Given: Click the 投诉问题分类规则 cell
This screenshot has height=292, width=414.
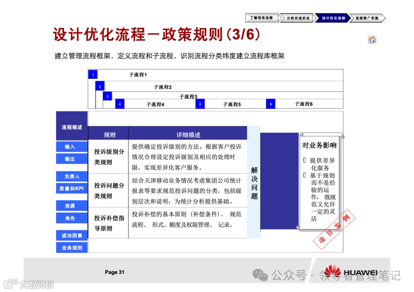Looking at the screenshot, I should pos(109,191).
